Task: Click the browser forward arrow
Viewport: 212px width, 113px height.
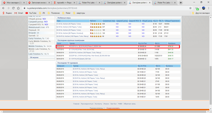Action: (x=8, y=8)
